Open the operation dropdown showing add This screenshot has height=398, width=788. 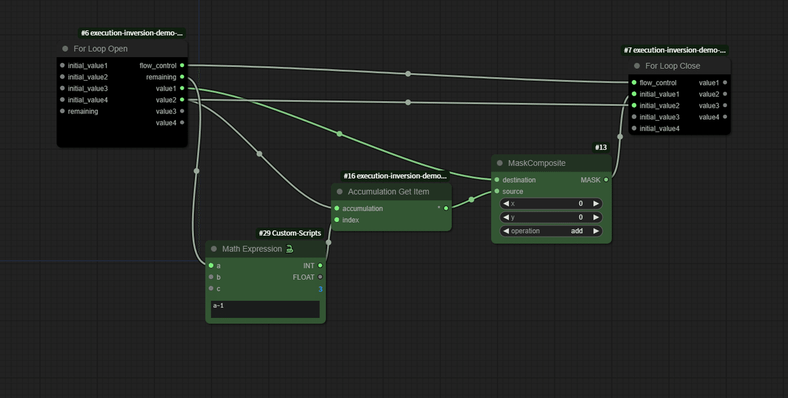tap(550, 231)
